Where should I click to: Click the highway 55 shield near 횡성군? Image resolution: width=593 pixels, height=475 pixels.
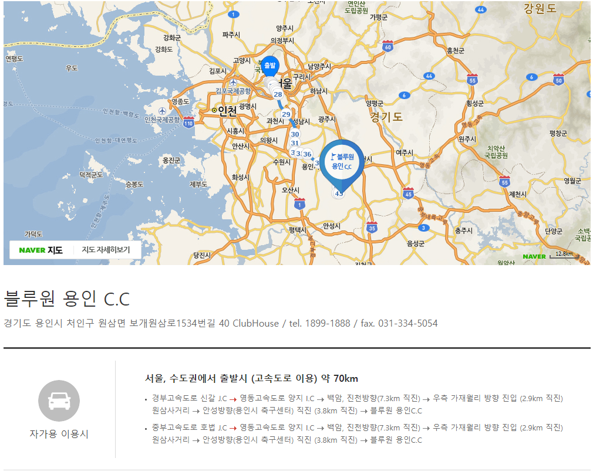473,79
